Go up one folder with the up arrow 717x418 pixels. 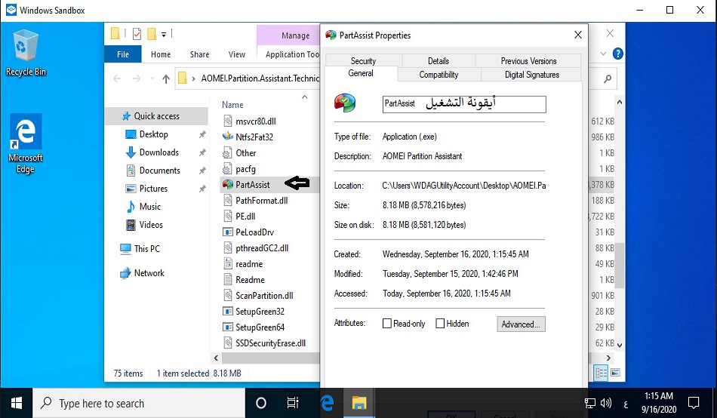coord(166,78)
